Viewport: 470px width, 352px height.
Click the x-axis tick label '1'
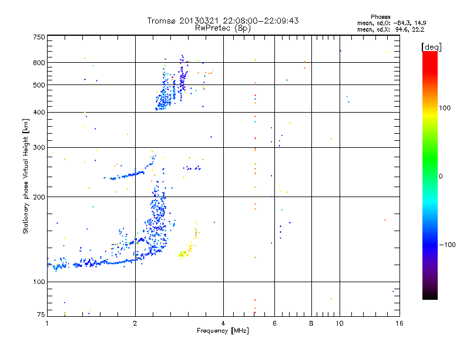click(x=47, y=323)
